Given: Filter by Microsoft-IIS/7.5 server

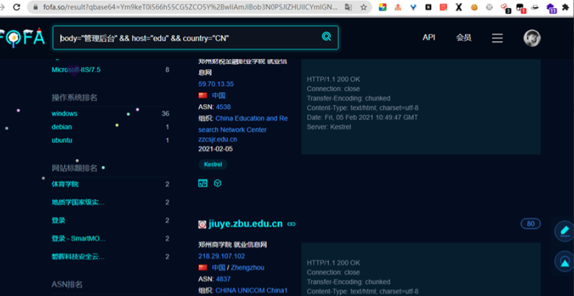Looking at the screenshot, I should [x=76, y=70].
